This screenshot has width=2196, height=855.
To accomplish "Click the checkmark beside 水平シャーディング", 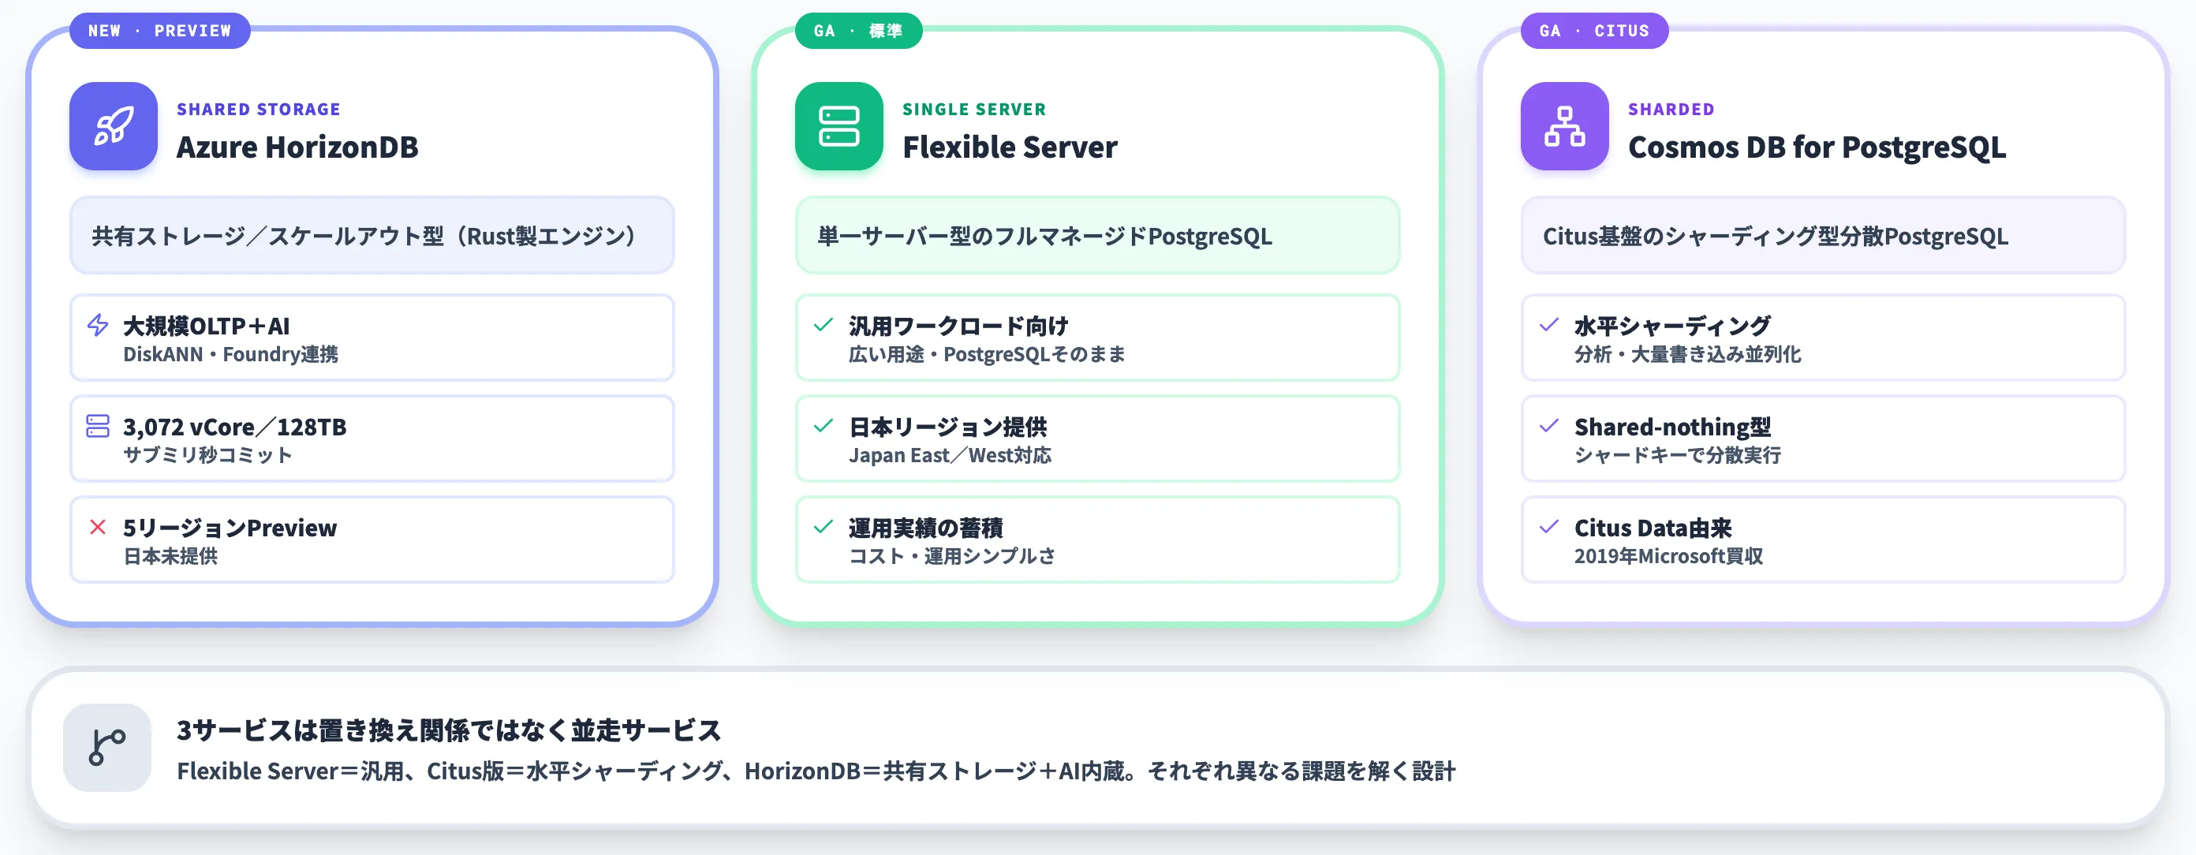I will [1549, 325].
